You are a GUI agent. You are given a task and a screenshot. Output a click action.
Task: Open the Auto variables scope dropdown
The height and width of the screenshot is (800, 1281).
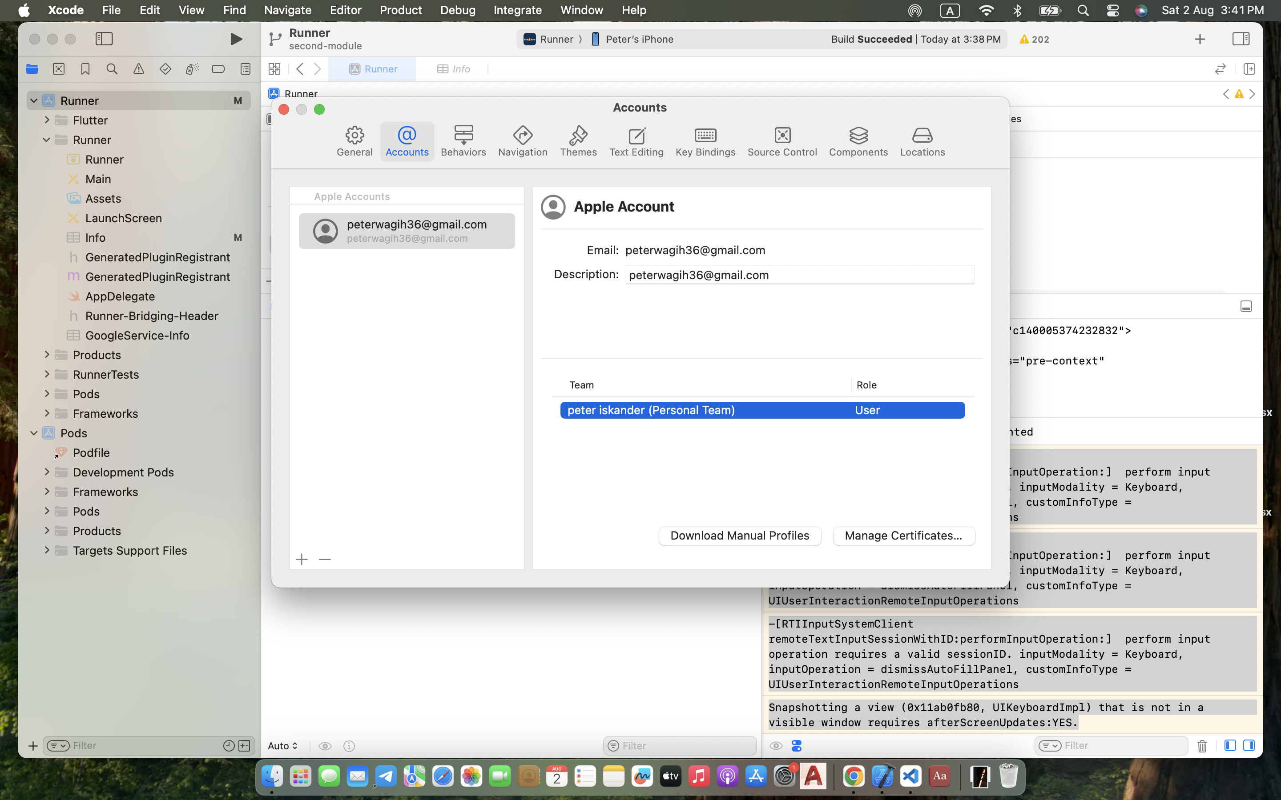[283, 745]
